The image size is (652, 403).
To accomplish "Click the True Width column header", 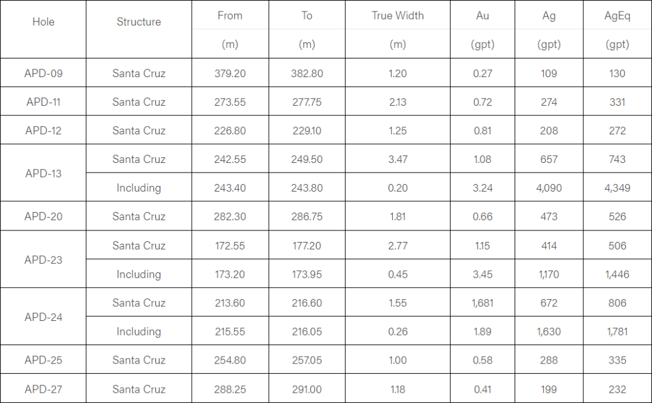I will click(x=397, y=15).
